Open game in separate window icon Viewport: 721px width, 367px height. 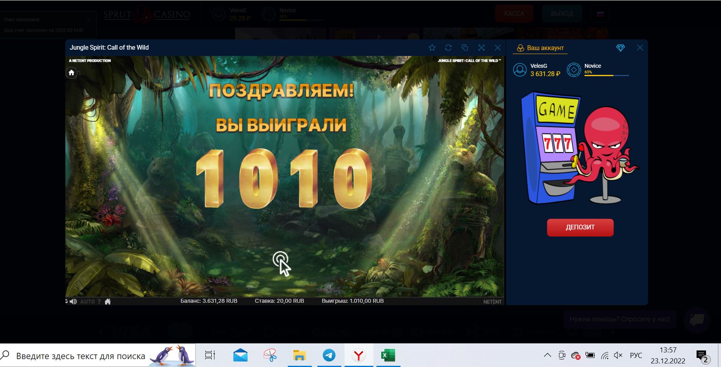click(x=465, y=48)
